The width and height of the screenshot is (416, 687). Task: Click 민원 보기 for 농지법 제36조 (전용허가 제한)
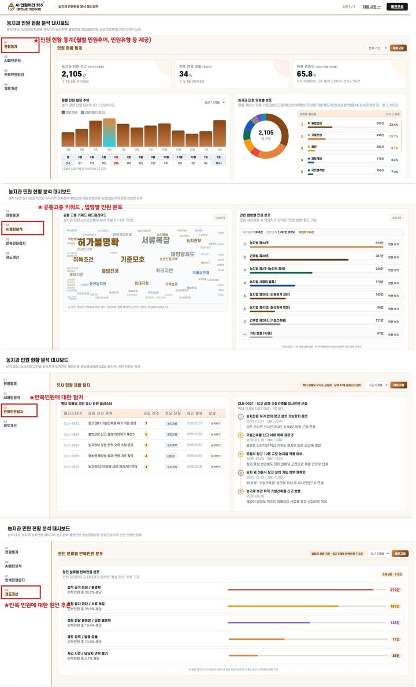tap(393, 296)
